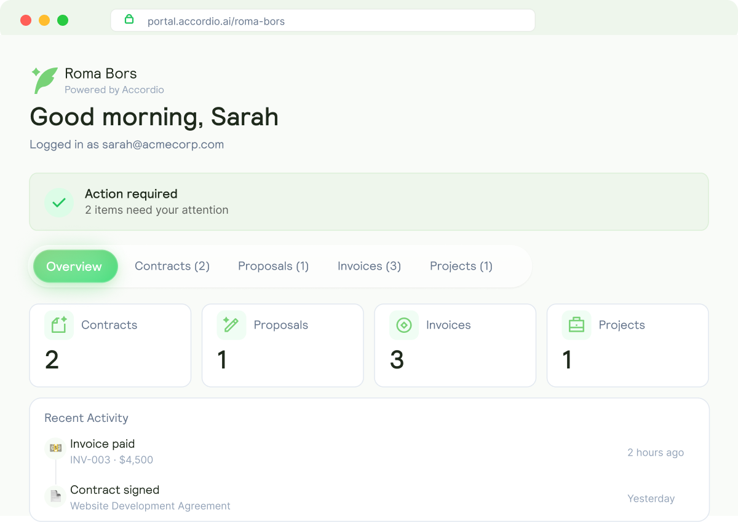Click the Roma Bors leaf logo
Image resolution: width=738 pixels, height=522 pixels.
point(44,80)
